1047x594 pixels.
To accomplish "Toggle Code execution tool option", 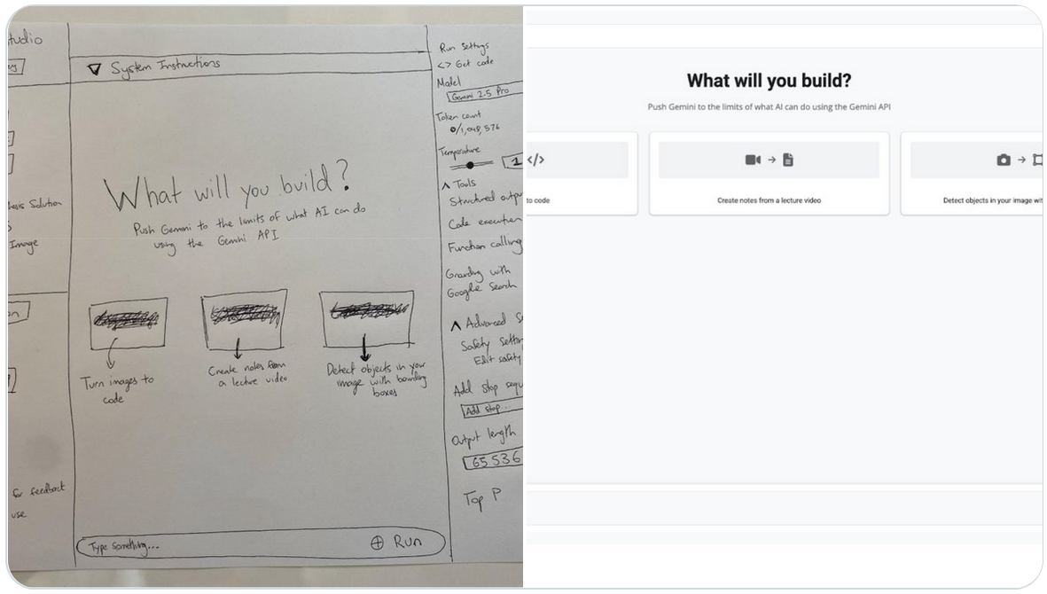I will [x=485, y=222].
